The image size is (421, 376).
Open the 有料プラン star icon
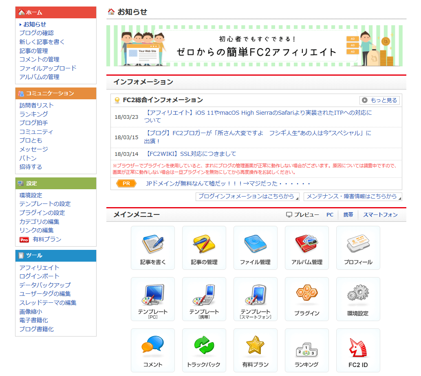tap(256, 350)
